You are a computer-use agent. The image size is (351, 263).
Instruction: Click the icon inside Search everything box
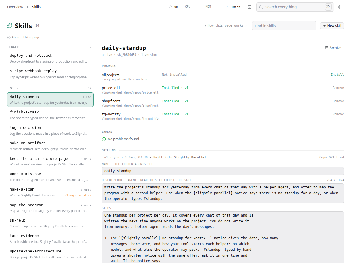328,7
